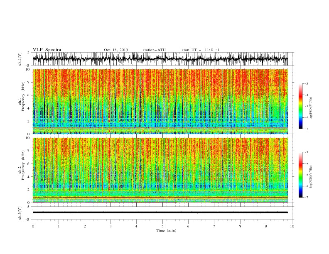Click the "VLF Spectra" plot title

tap(47, 50)
